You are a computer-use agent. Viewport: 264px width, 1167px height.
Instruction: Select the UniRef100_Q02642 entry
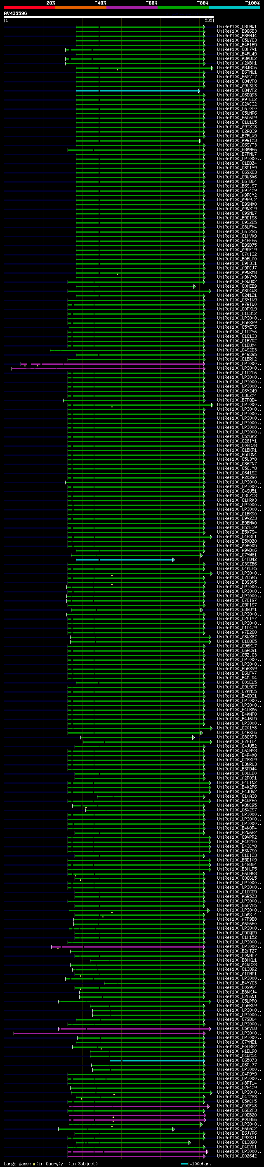pyautogui.click(x=237, y=1156)
